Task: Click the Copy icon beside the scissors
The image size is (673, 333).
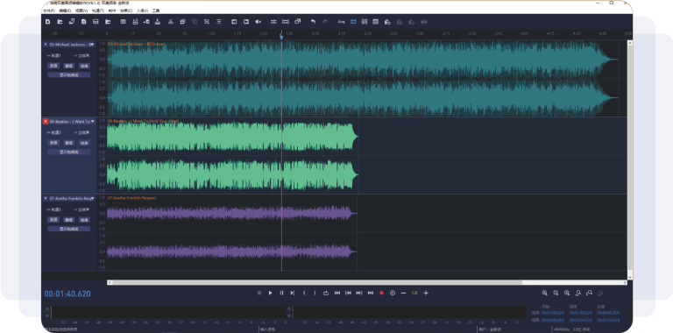Action: click(182, 21)
